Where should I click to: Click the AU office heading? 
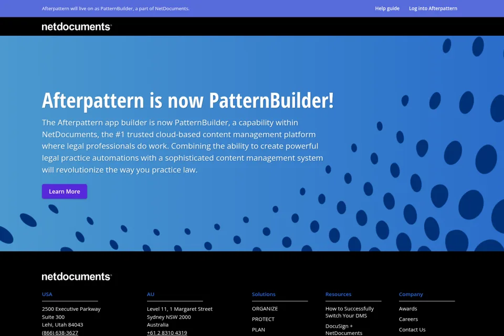[x=151, y=294]
